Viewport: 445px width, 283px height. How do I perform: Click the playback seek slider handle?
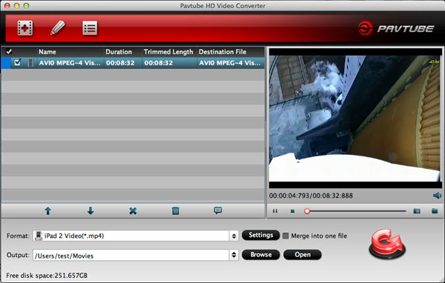(307, 211)
